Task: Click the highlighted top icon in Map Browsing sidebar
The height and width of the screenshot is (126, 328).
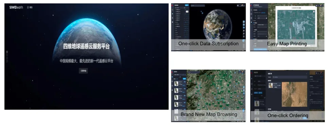Action: click(x=172, y=77)
